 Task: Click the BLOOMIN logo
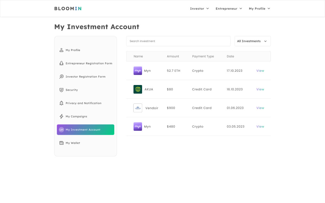[68, 8]
